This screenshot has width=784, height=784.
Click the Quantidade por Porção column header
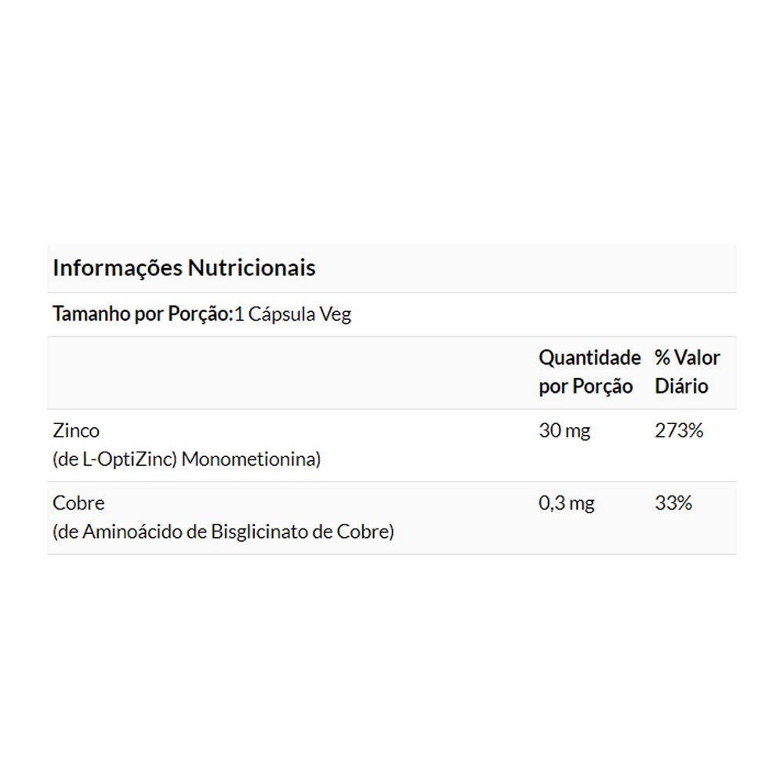(589, 372)
